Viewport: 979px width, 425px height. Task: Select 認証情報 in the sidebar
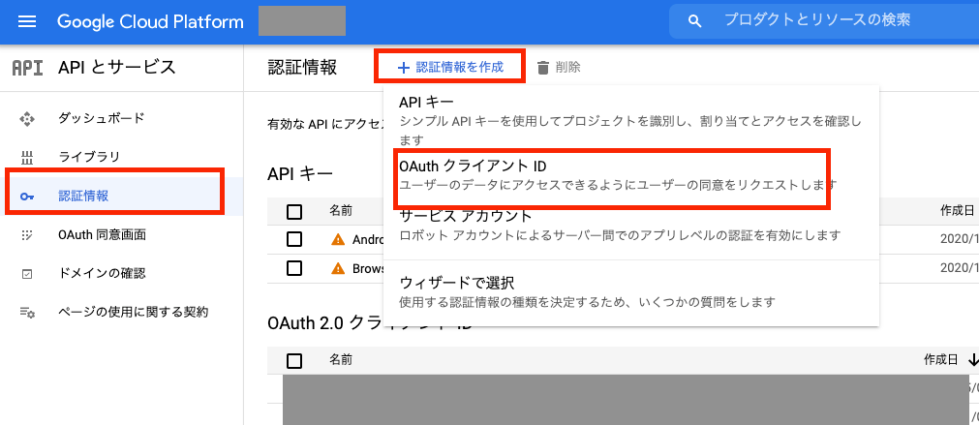(122, 196)
